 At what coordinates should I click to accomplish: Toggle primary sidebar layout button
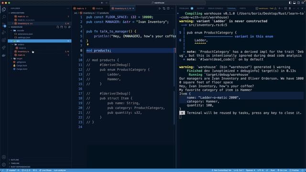pyautogui.click(x=290, y=3)
